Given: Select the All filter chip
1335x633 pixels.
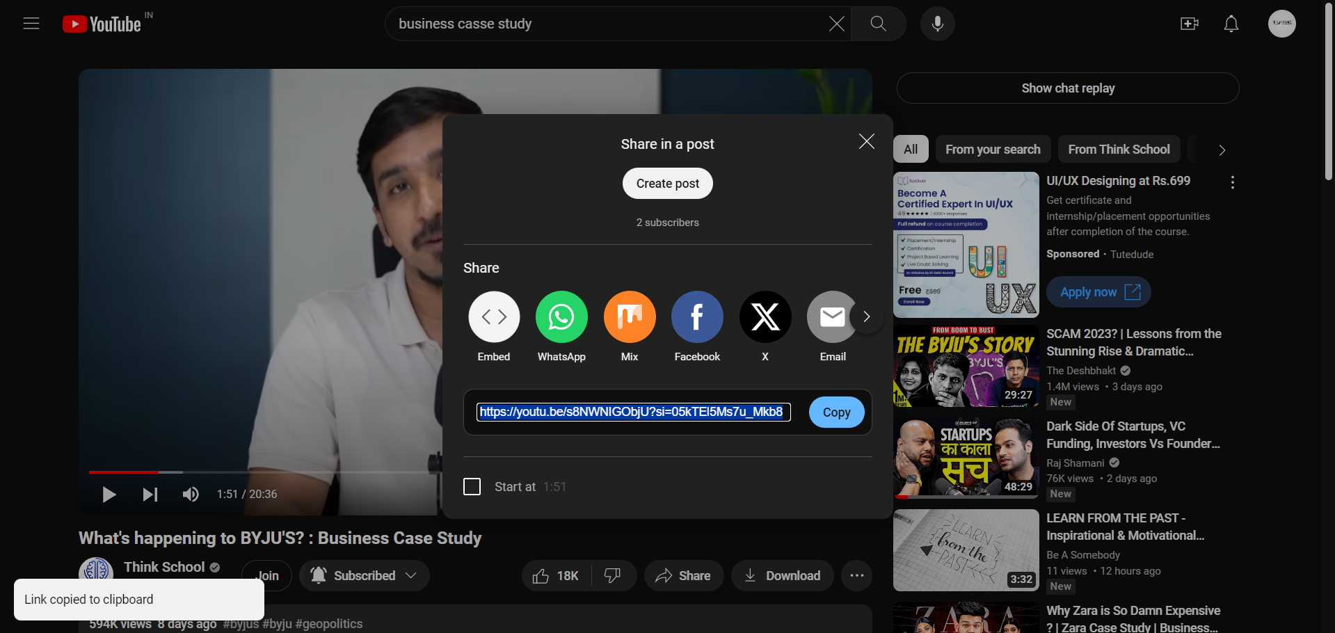Looking at the screenshot, I should [x=911, y=150].
